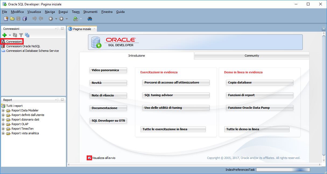Viewport: 327px width, 174px height.
Task: Minimize the Report panel
Action: click(x=62, y=100)
